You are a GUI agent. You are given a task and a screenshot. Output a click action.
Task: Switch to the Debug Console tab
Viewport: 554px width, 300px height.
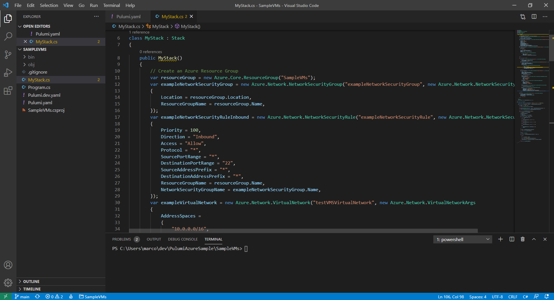(183, 239)
